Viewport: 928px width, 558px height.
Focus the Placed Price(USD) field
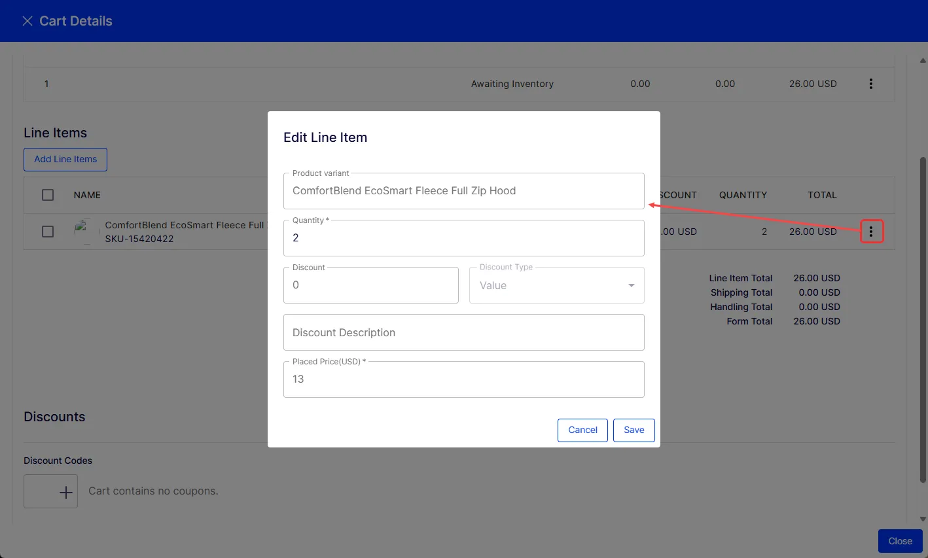464,379
